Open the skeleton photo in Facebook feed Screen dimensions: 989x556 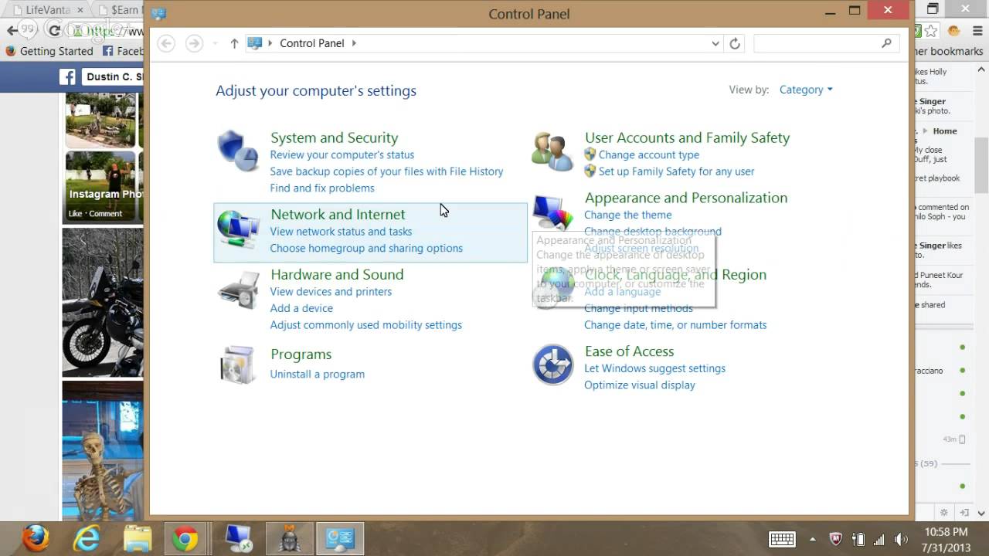click(x=103, y=449)
